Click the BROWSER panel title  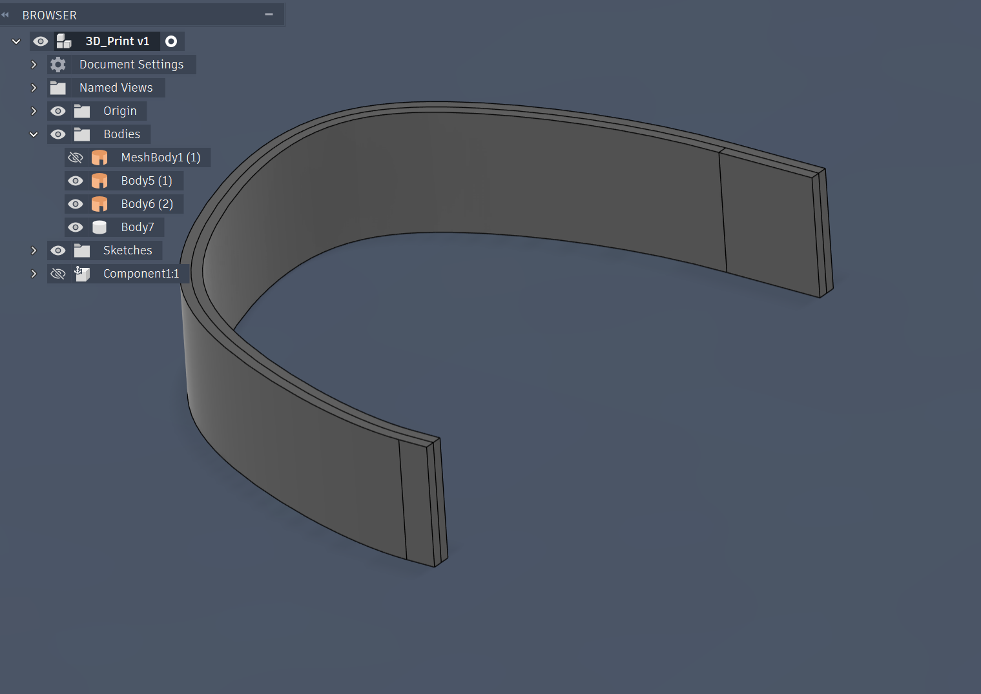(50, 15)
